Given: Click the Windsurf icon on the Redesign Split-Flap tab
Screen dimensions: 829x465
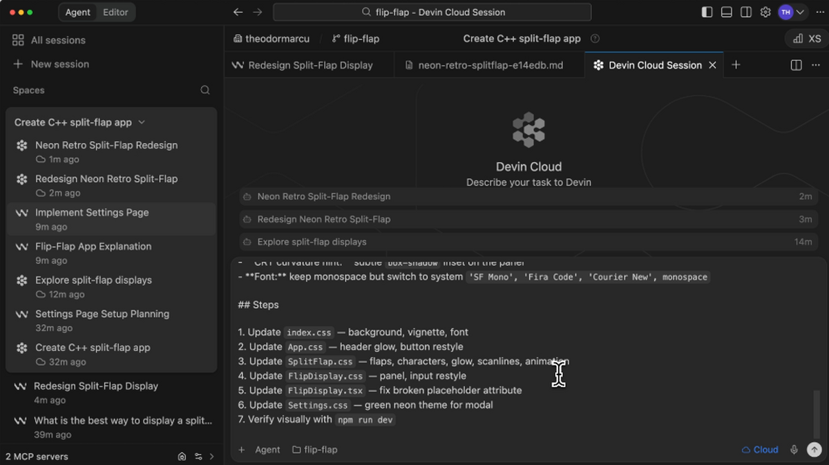Looking at the screenshot, I should [238, 65].
